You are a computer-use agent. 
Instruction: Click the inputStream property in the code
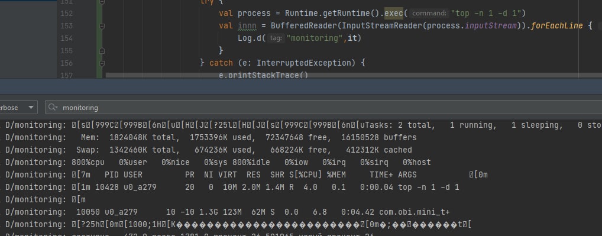coord(491,26)
